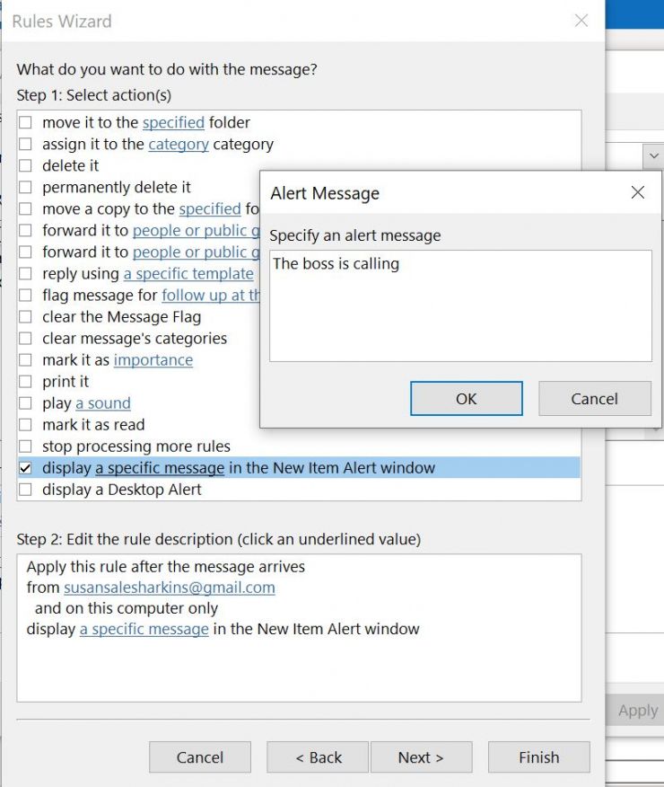Image resolution: width=664 pixels, height=787 pixels.
Task: Close the Rules Wizard window
Action: click(581, 21)
